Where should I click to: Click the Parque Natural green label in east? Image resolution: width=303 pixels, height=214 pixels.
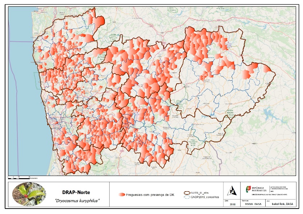(x=230, y=114)
